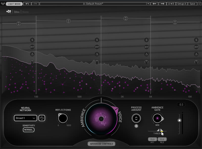The width and height of the screenshot is (202, 149).
Task: Click the crossover line at 5K
Action: click(150, 55)
